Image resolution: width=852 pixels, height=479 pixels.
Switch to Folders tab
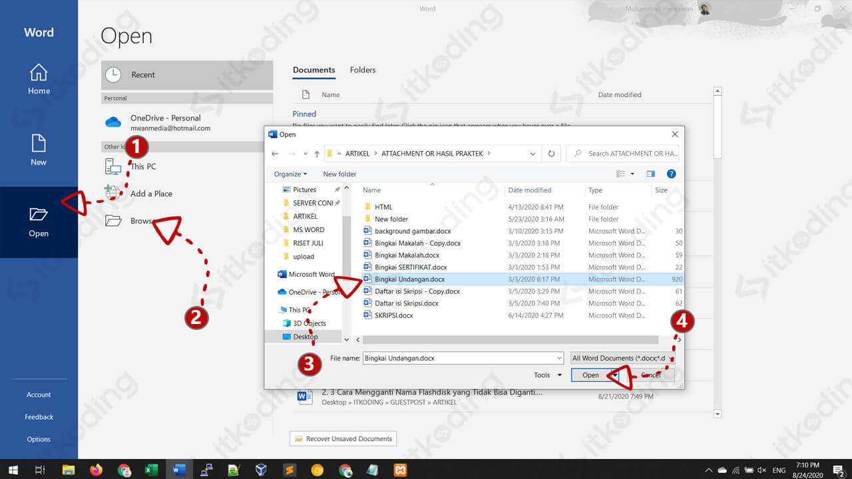point(363,70)
